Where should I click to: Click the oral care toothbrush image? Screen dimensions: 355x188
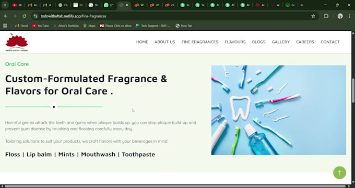(x=278, y=110)
